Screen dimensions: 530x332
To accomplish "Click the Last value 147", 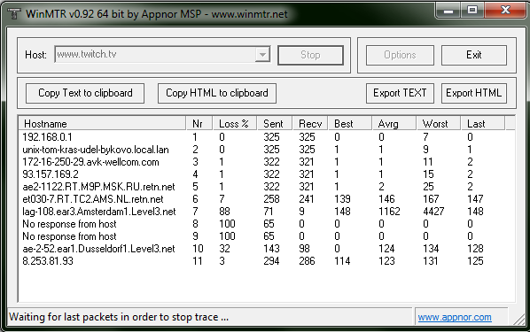I will click(x=475, y=199).
